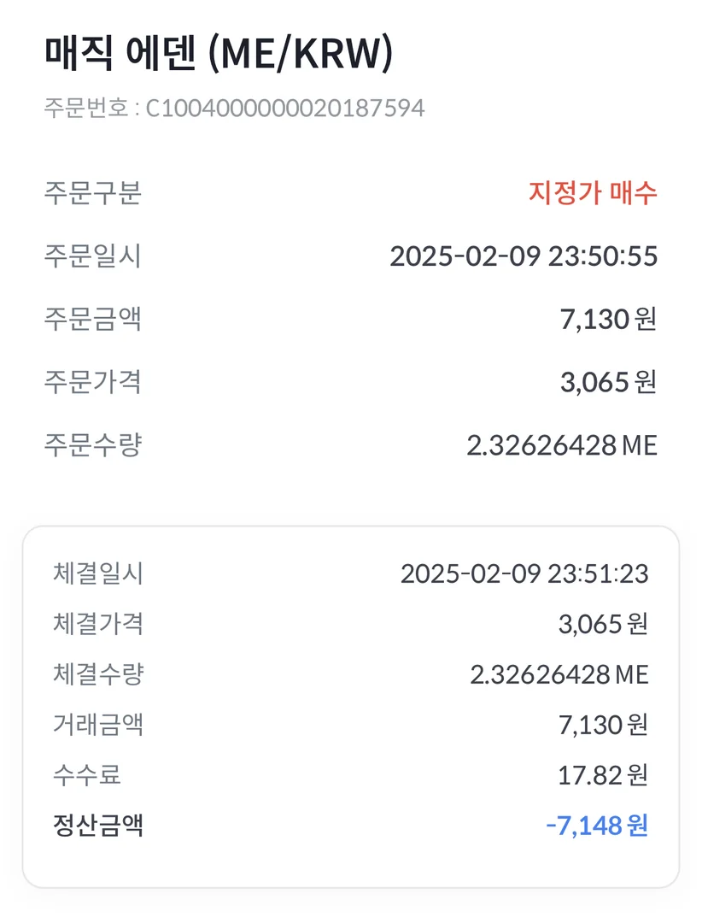Image resolution: width=702 pixels, height=923 pixels.
Task: Click the 주문가격 label
Action: (x=92, y=382)
